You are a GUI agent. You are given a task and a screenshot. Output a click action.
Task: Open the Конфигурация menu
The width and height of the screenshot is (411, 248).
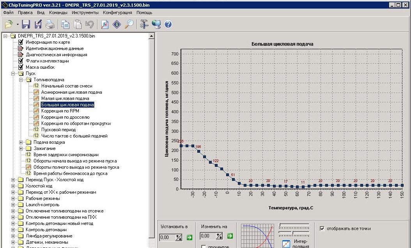tap(117, 12)
